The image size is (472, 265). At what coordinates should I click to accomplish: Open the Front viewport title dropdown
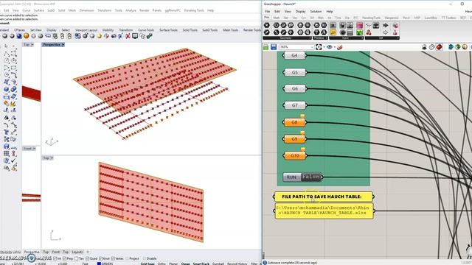click(x=34, y=149)
